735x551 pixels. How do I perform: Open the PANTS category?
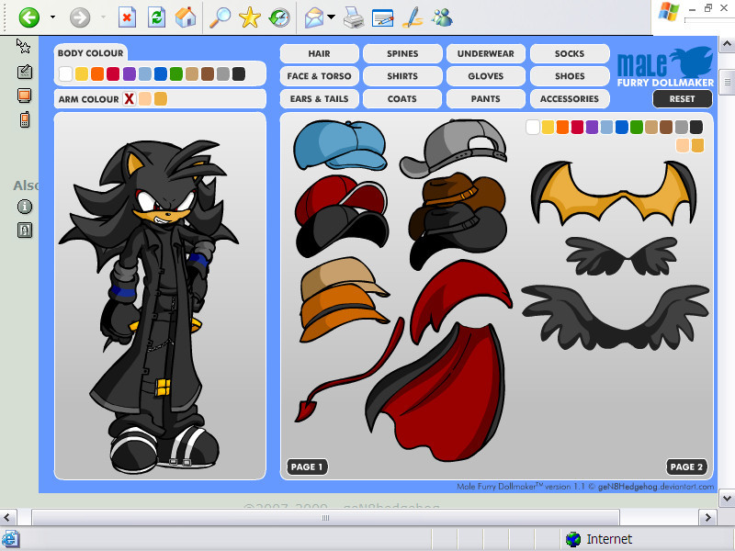point(486,99)
